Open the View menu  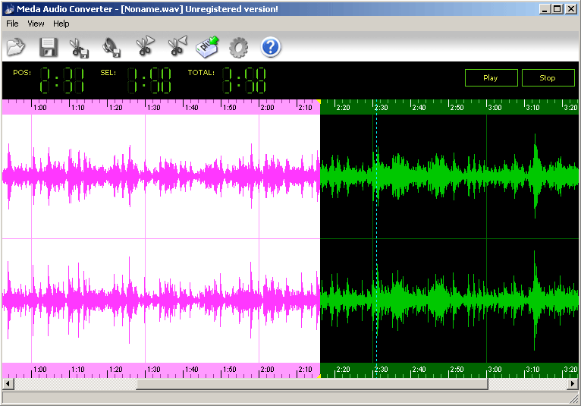coord(36,24)
